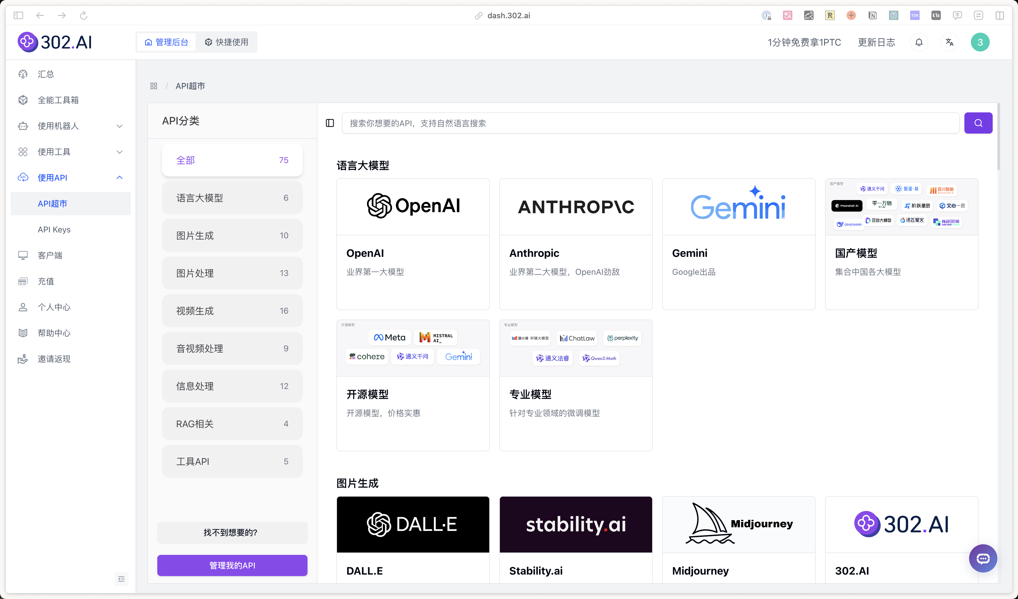Select the 图片生成 category
Screen dimensions: 1018x599
pos(232,235)
